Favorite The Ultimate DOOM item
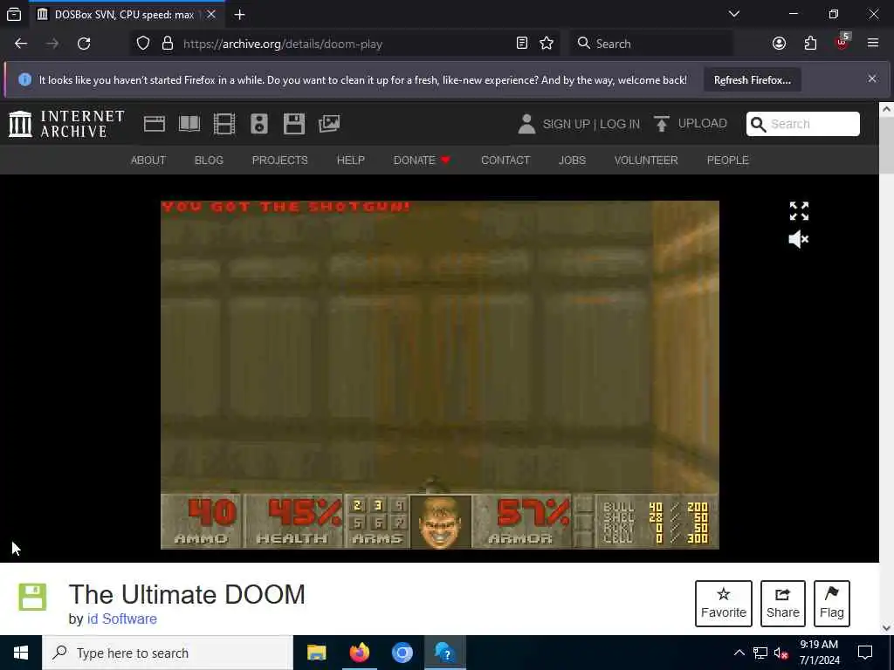This screenshot has height=670, width=894. tap(724, 604)
